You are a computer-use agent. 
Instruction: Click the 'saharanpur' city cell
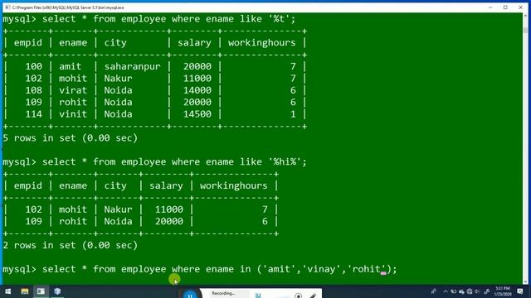pos(132,66)
